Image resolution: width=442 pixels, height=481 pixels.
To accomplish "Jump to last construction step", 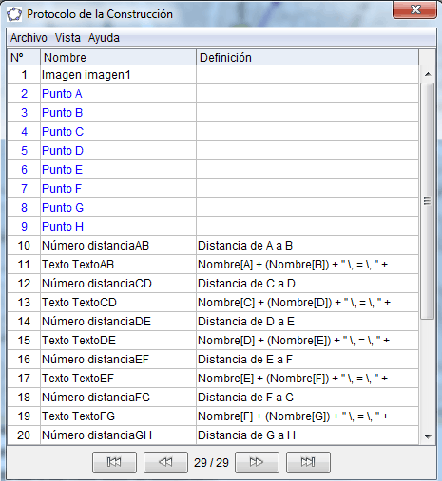I will coord(308,462).
